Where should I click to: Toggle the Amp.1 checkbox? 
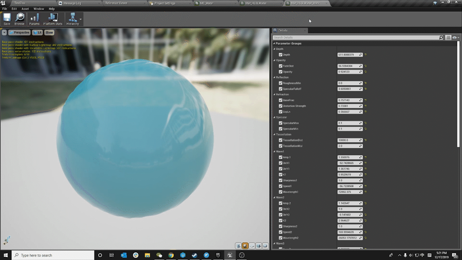[x=280, y=157]
